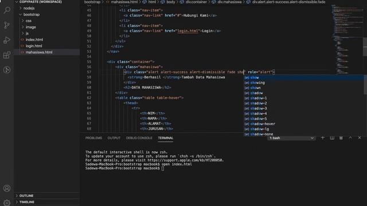Choose 'shadow-4' autocomplete suggestion
Viewport: 367px width, 206px height.
pyautogui.click(x=304, y=113)
